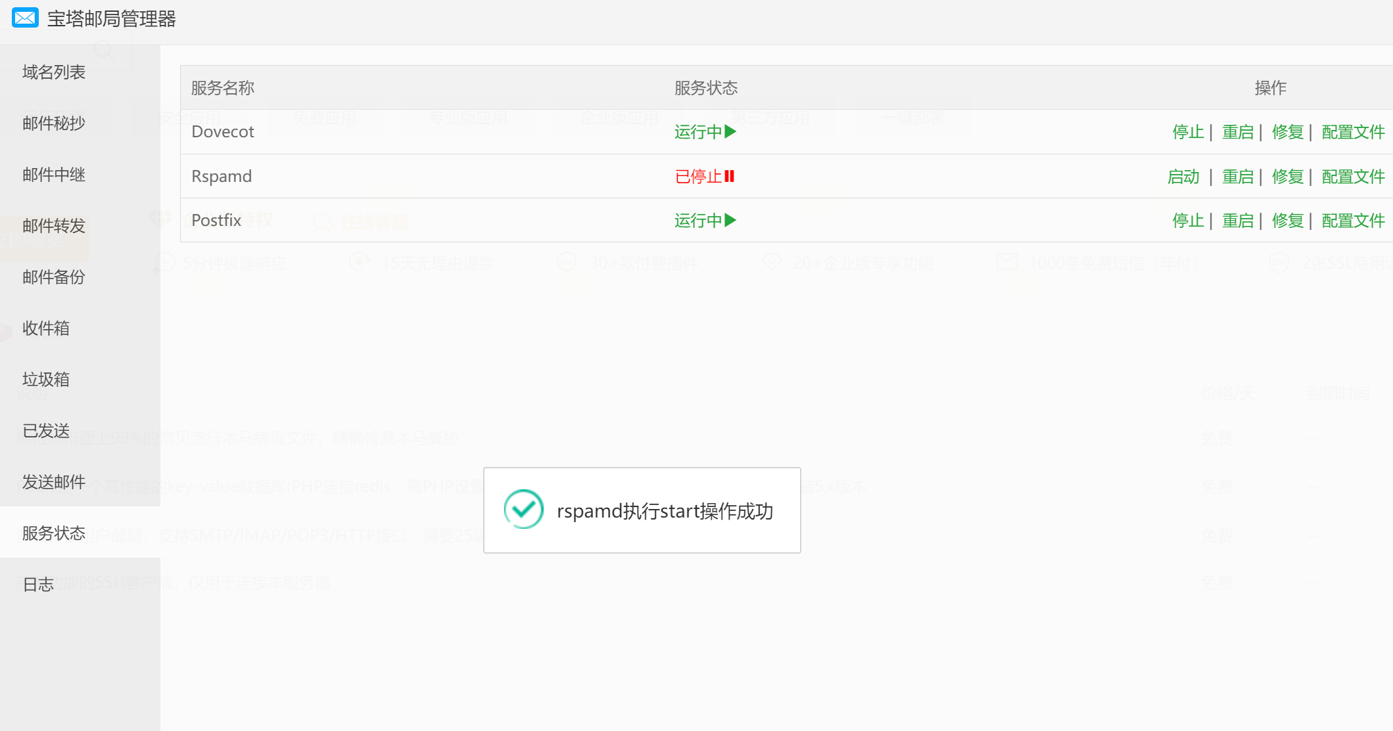Restart the Postfix service
The height and width of the screenshot is (731, 1393).
[1238, 220]
